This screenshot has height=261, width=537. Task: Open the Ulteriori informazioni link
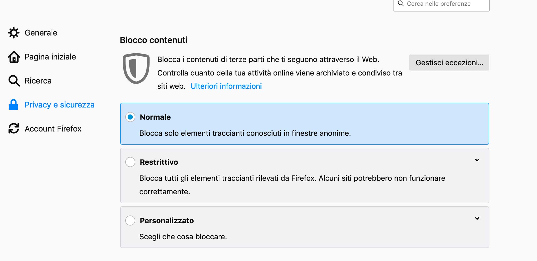click(226, 86)
